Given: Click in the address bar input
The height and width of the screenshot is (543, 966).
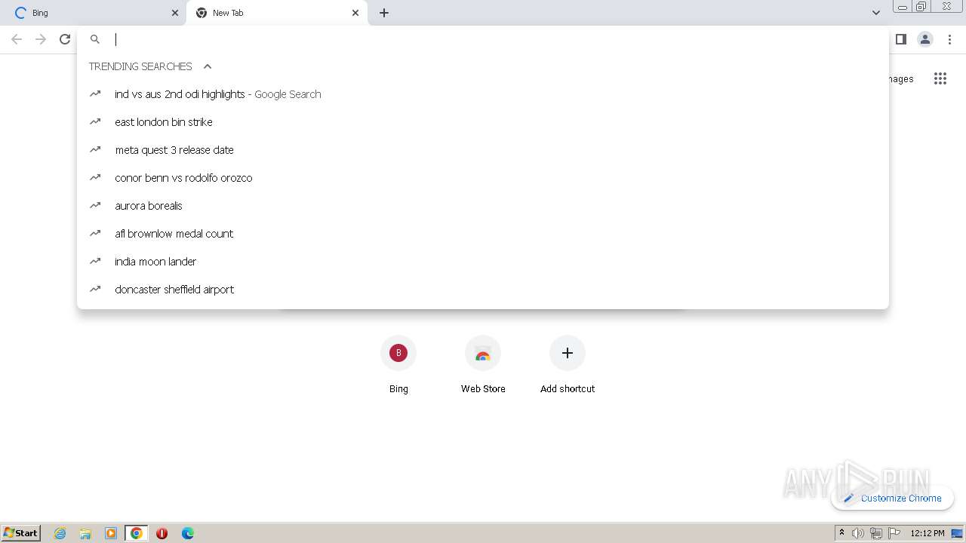Looking at the screenshot, I should [483, 39].
